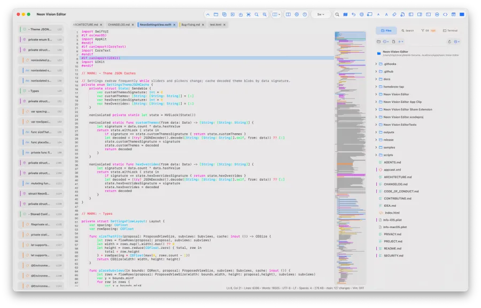This screenshot has width=481, height=308.
Task: Click the plain magnifier in the left toolbar group
Action: point(257,14)
